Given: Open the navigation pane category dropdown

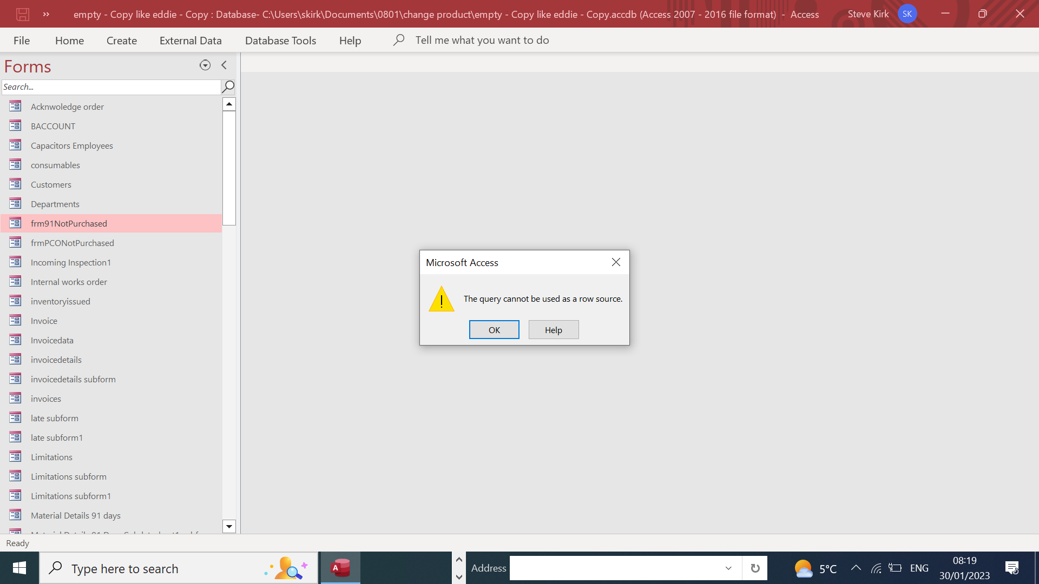Looking at the screenshot, I should point(205,65).
